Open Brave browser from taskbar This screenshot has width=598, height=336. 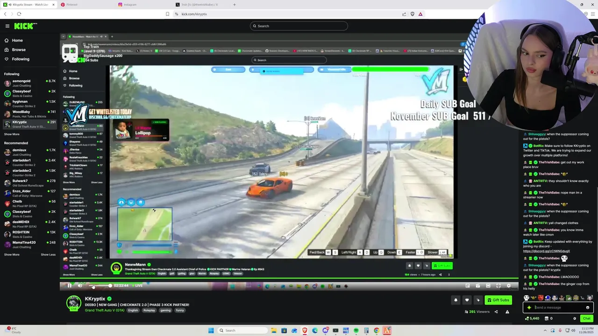click(x=305, y=330)
